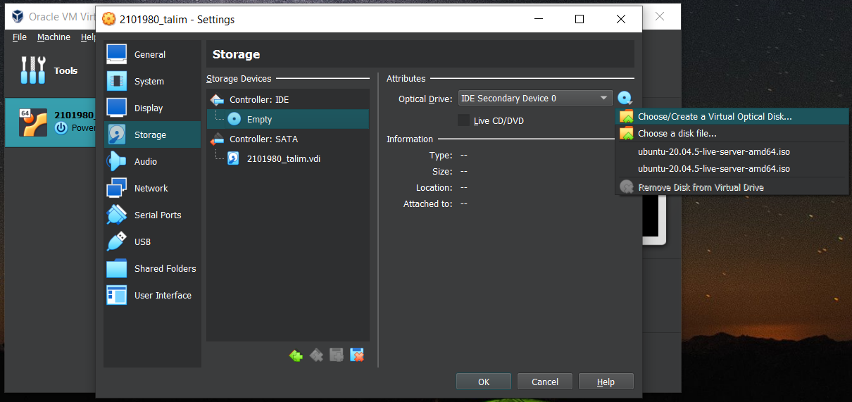Screen dimensions: 852x402
Task: Click the remove attachment icon
Action: [357, 356]
